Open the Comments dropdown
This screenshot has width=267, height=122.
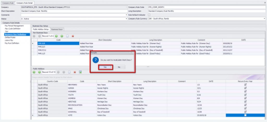(126, 15)
